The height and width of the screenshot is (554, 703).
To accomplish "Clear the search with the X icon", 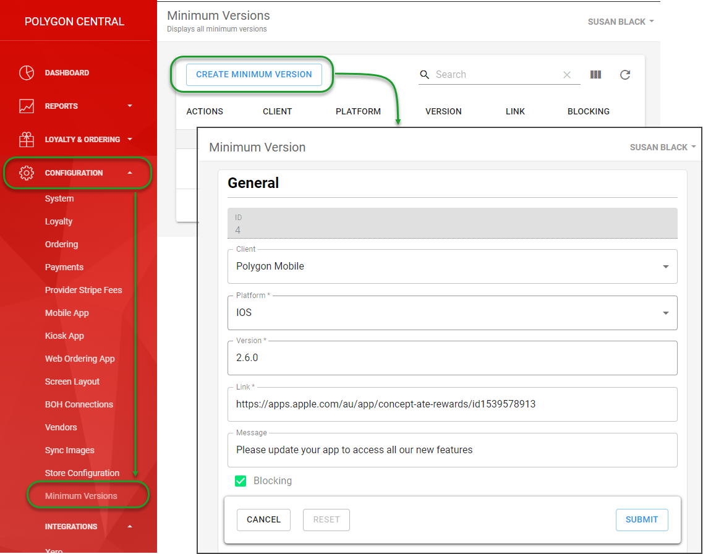I will (567, 75).
